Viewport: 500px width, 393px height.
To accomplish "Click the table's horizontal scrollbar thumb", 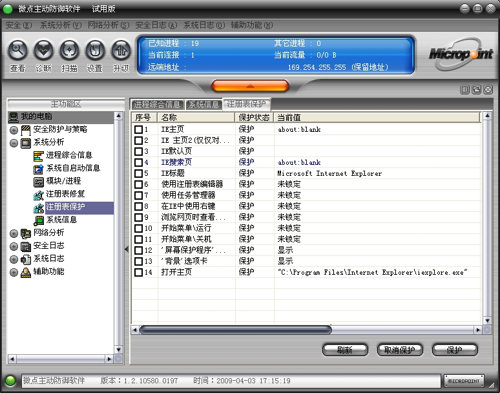I will tap(236, 330).
